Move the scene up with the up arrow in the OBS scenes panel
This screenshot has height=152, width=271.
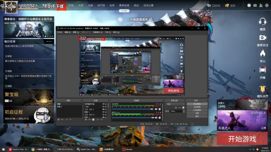point(66,119)
